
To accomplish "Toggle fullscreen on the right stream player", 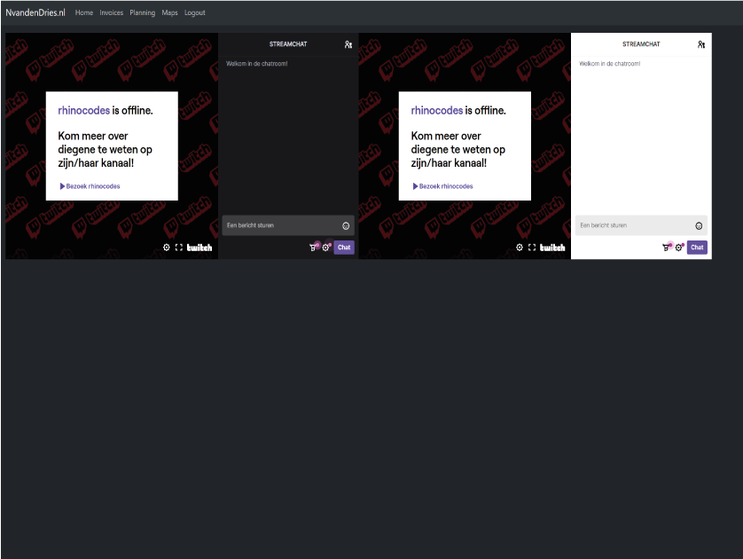I will pos(532,248).
